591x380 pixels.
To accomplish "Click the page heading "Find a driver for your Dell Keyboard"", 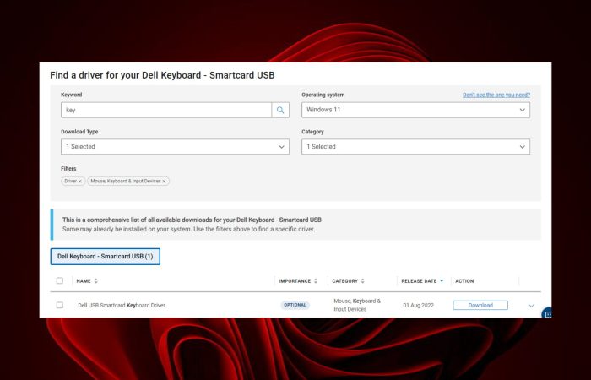I will pos(162,75).
